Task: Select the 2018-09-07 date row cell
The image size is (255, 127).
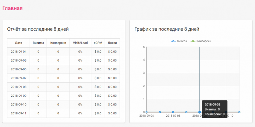Action: click(19, 78)
